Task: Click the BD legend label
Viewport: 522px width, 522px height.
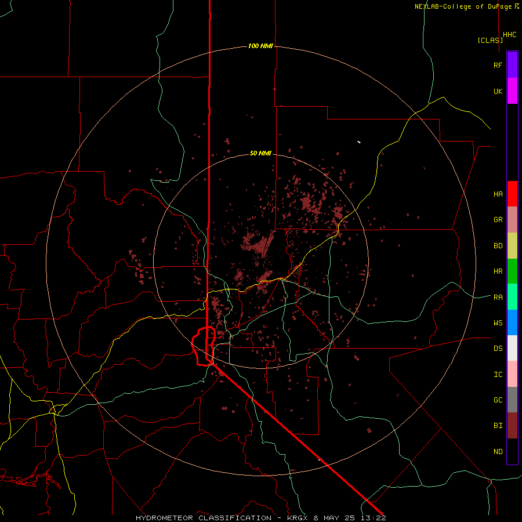Action: (x=498, y=246)
